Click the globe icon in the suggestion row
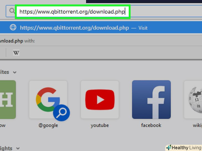202x151 pixels. coord(13,27)
